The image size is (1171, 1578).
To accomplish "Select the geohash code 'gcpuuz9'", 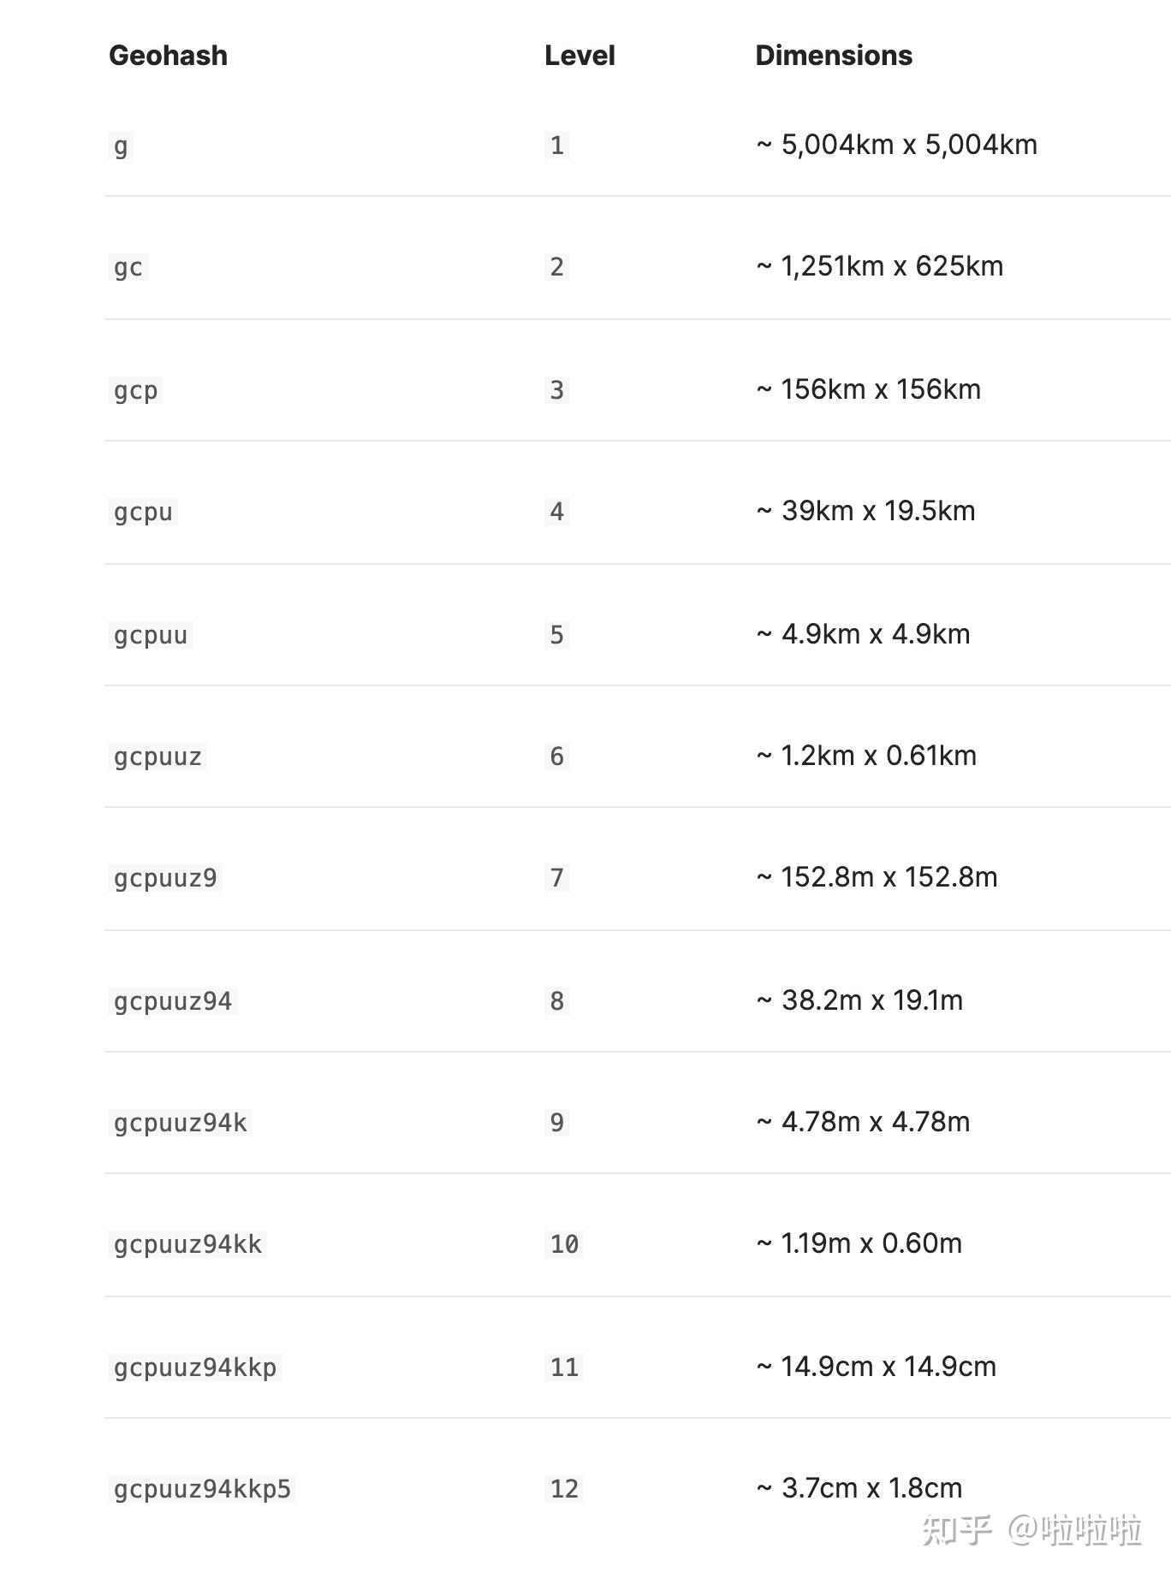I will click(165, 878).
